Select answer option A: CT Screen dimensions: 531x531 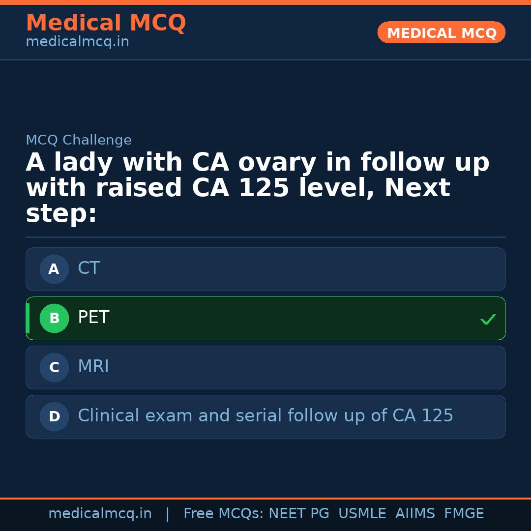265,269
